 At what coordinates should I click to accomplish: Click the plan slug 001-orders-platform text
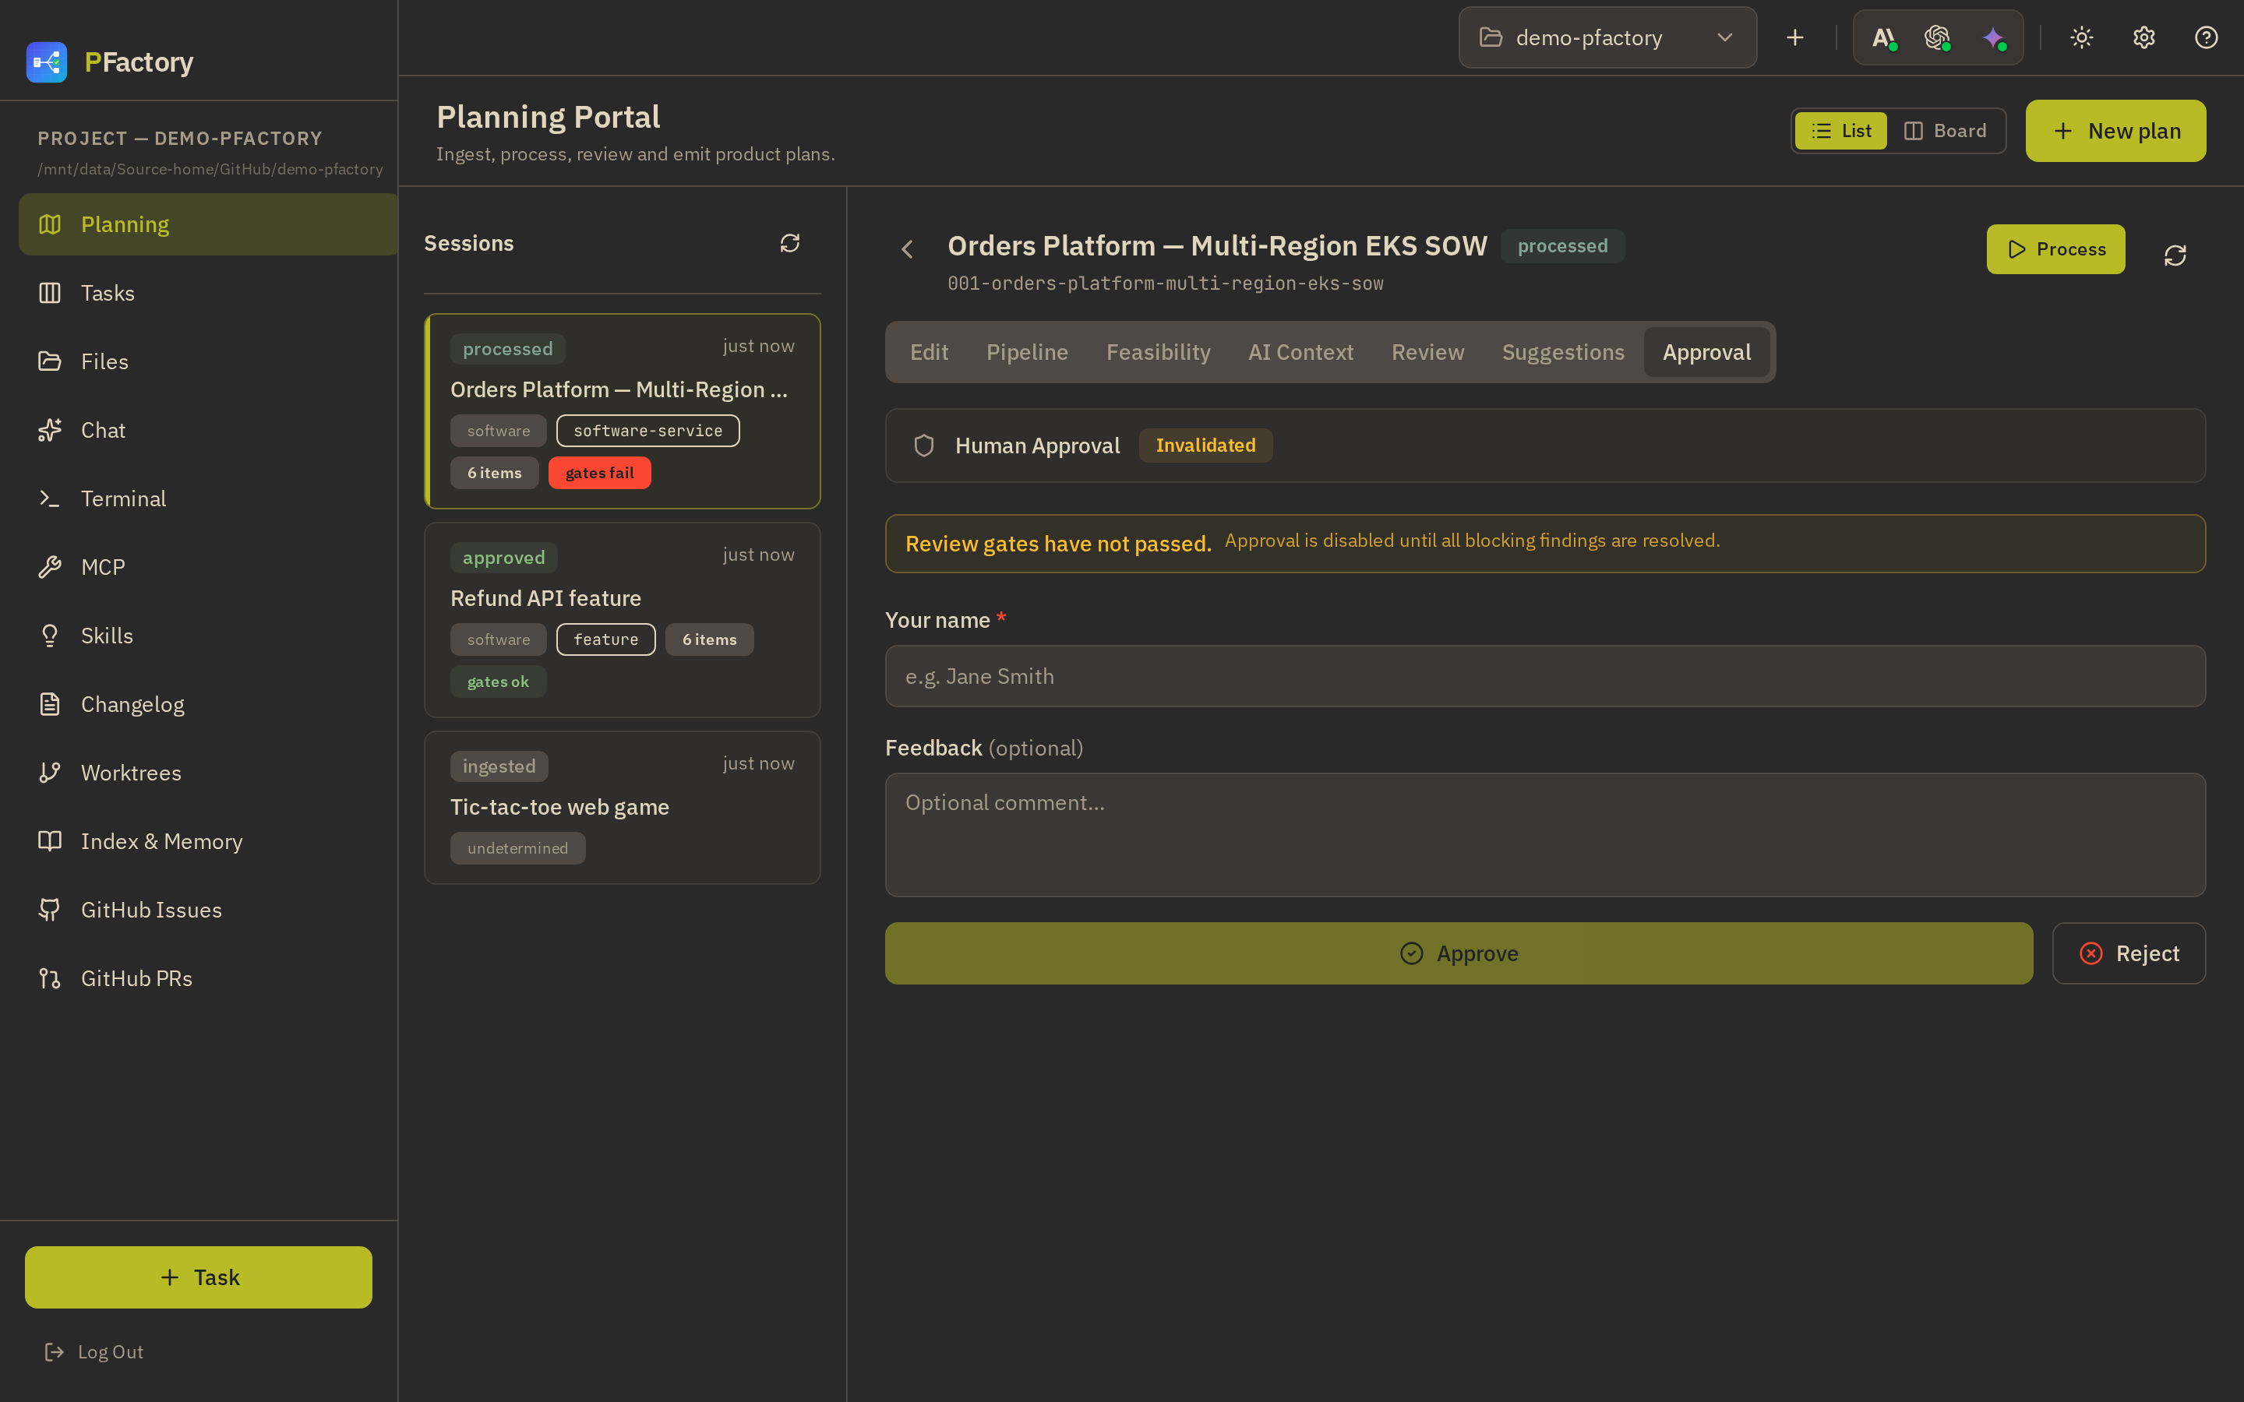(1165, 284)
